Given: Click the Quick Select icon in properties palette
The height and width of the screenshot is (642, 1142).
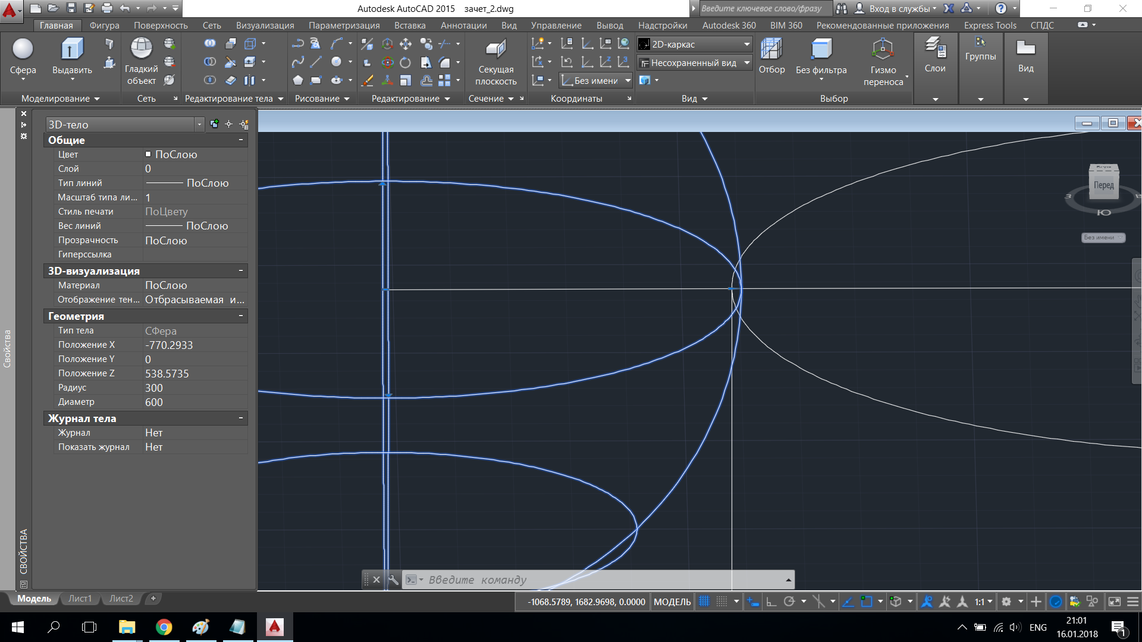Looking at the screenshot, I should pyautogui.click(x=244, y=124).
